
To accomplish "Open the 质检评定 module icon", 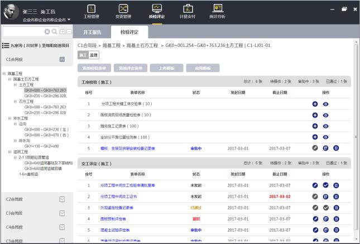I will pos(157,12).
